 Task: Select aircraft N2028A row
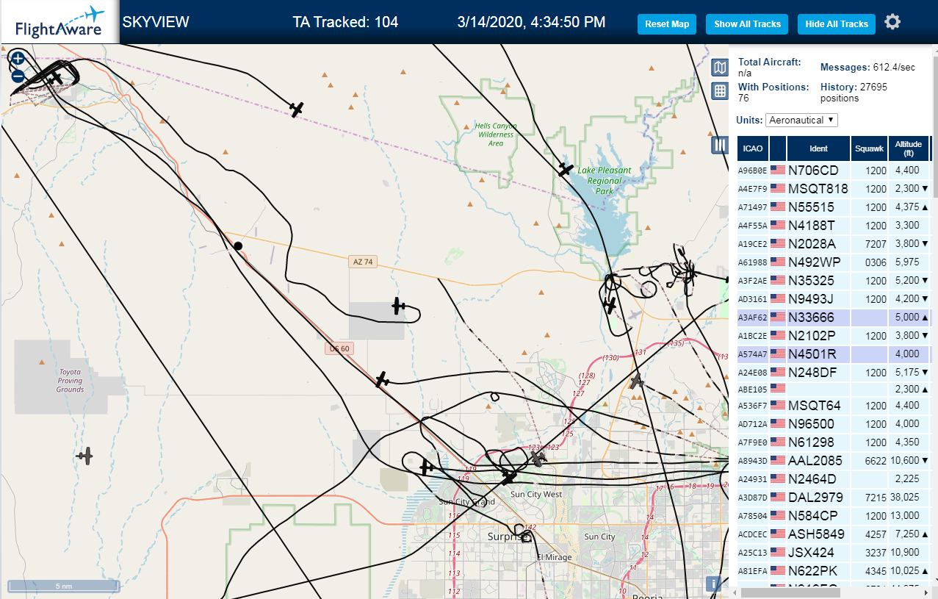pos(835,244)
